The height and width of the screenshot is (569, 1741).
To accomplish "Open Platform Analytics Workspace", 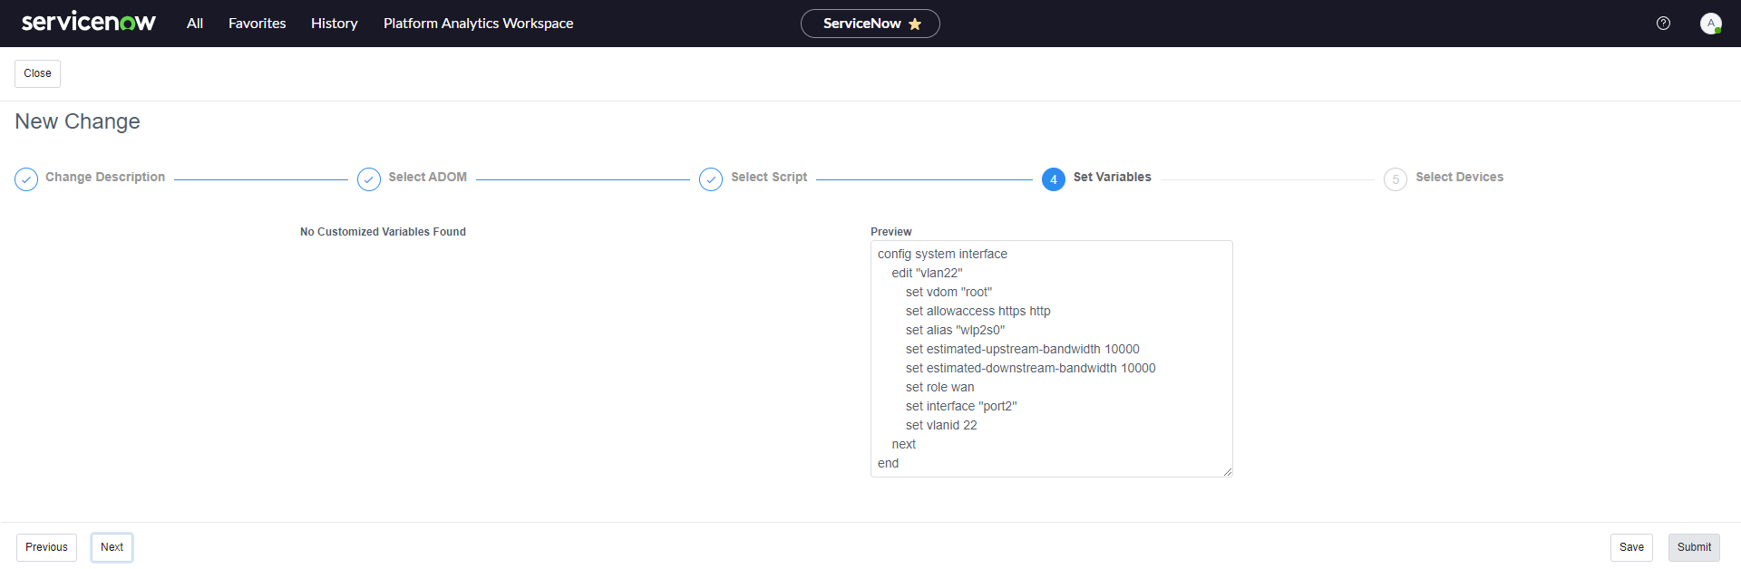I will click(478, 24).
